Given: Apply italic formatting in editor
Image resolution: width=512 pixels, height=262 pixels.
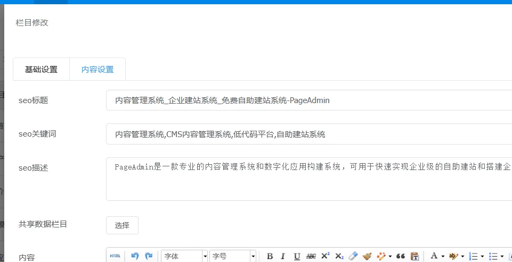Looking at the screenshot, I should click(283, 256).
